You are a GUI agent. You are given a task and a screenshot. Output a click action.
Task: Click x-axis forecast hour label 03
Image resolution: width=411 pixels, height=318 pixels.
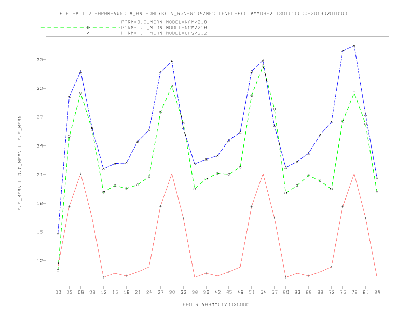69,292
